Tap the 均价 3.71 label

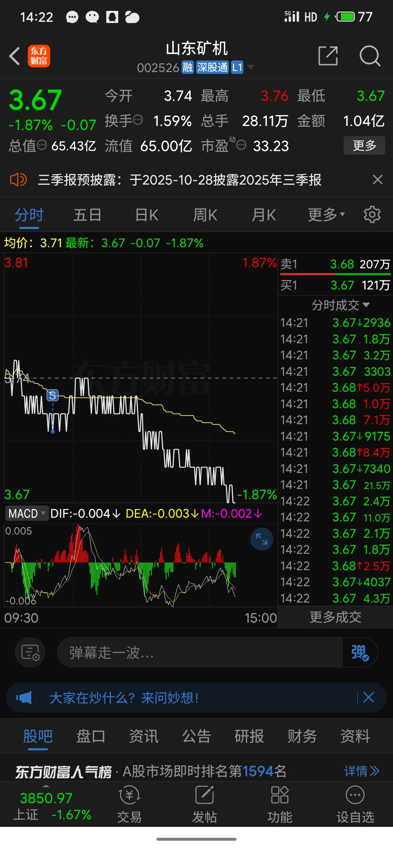(33, 242)
